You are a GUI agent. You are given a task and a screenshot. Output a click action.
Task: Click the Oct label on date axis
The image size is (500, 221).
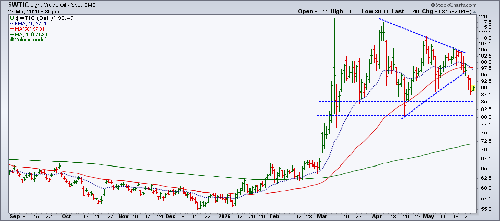[67, 216]
